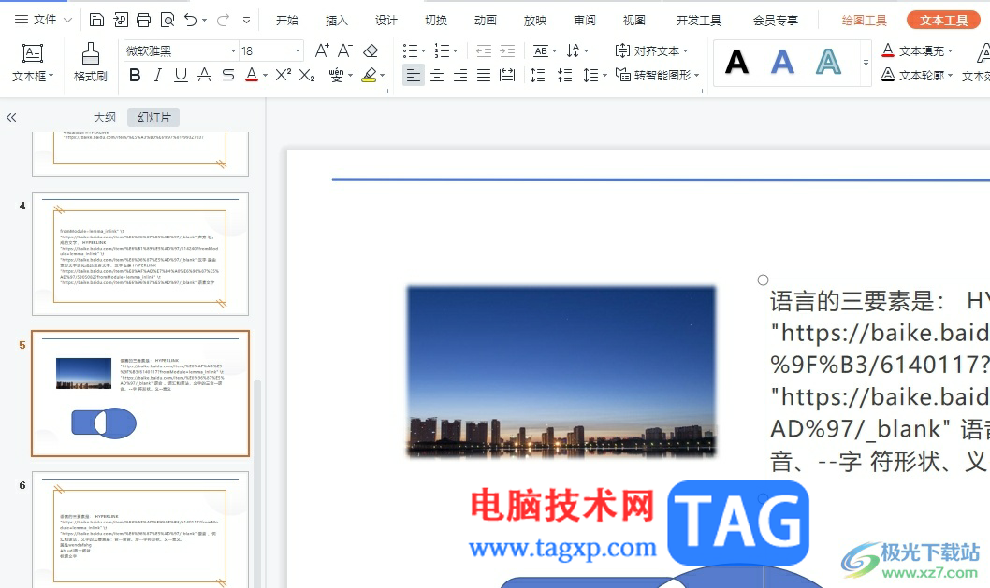Screen dimensions: 990x588
Task: Open the Slide Show (放映) tab
Action: (535, 21)
